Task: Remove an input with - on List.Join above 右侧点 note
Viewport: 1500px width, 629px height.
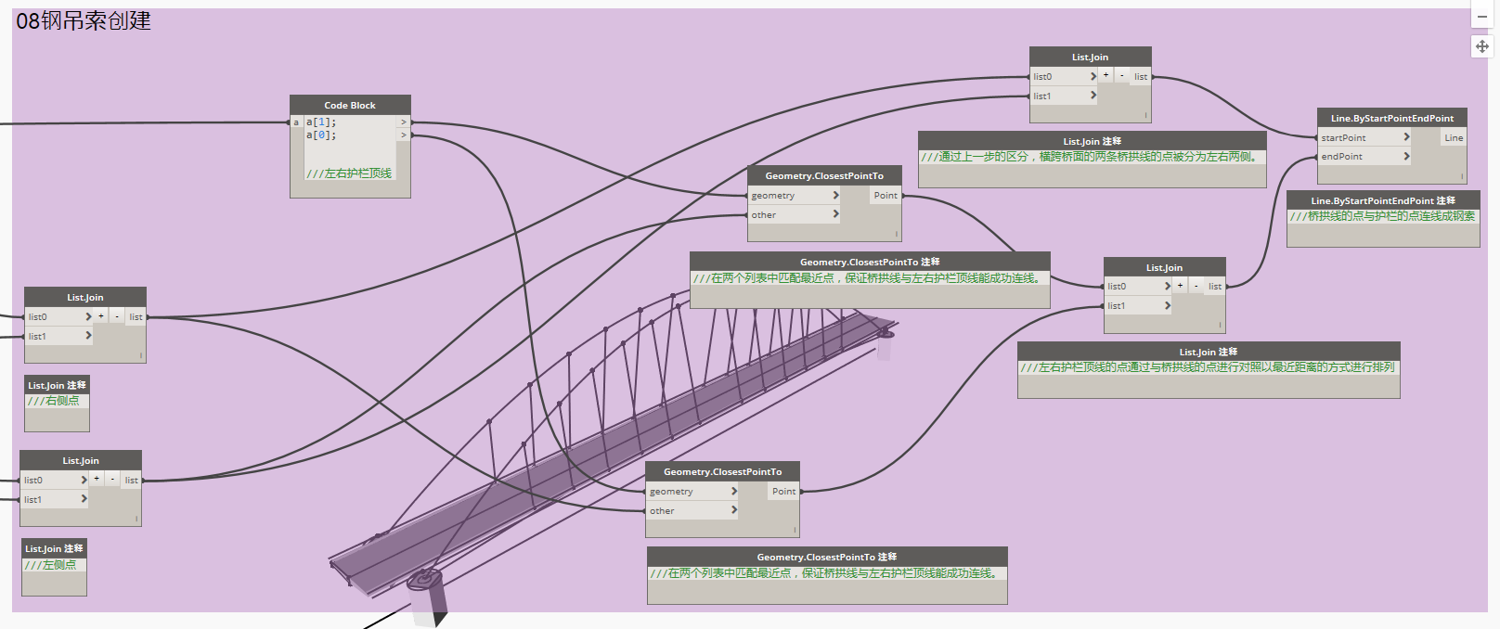Action: pyautogui.click(x=117, y=316)
